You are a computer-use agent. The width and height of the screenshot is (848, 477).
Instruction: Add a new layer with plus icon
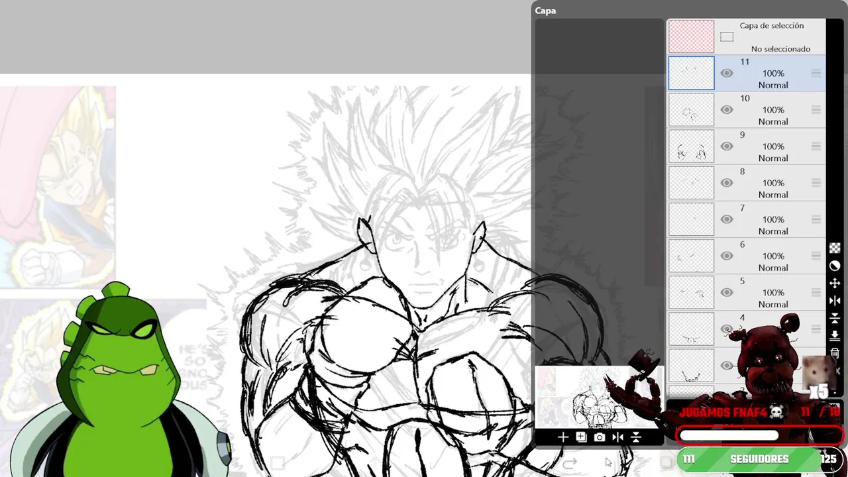click(562, 437)
